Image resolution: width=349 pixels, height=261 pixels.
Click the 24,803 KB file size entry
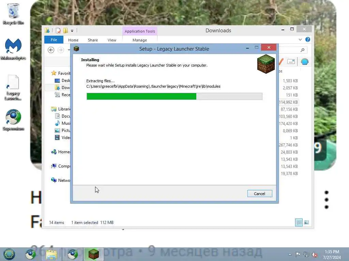click(x=289, y=152)
